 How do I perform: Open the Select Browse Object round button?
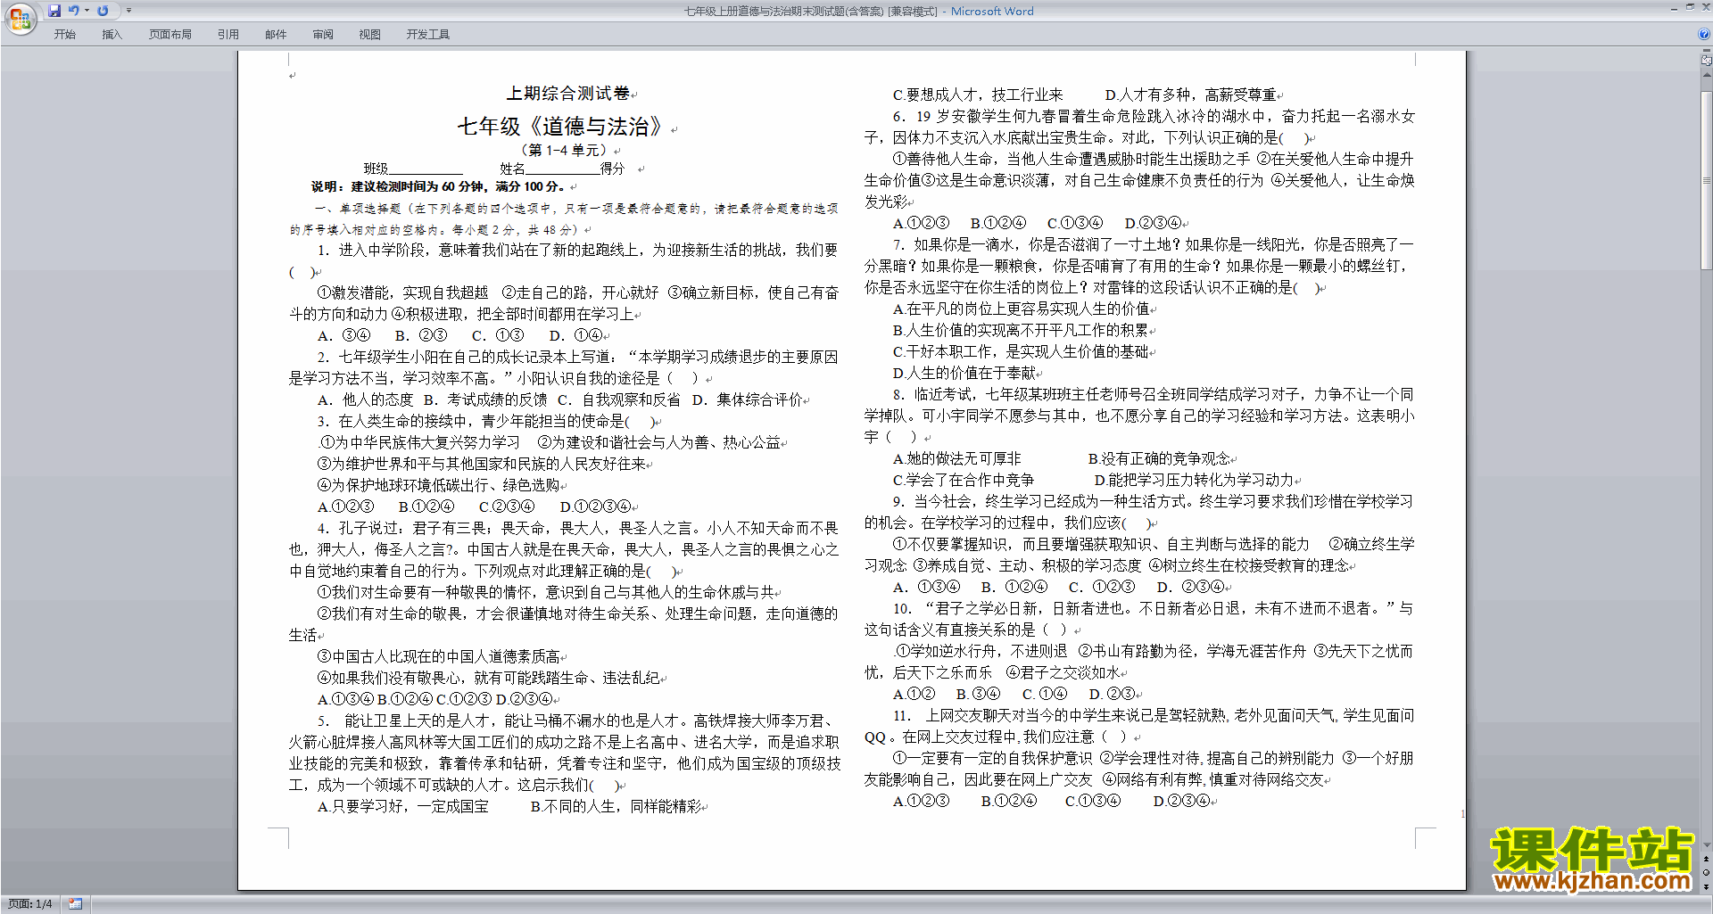point(1707,873)
